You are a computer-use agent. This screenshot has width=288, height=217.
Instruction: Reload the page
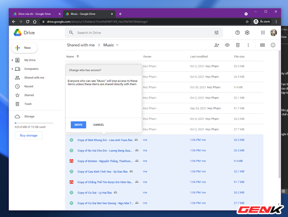[x=27, y=22]
